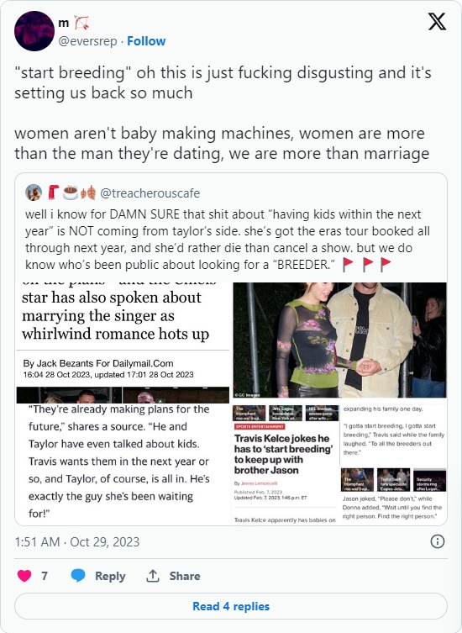
Task: Open the @treacherouscafe quoted handle
Action: (x=150, y=193)
